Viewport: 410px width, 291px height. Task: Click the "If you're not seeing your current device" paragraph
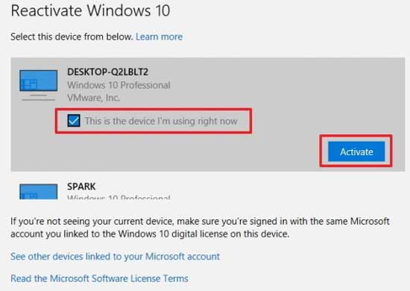coord(200,228)
